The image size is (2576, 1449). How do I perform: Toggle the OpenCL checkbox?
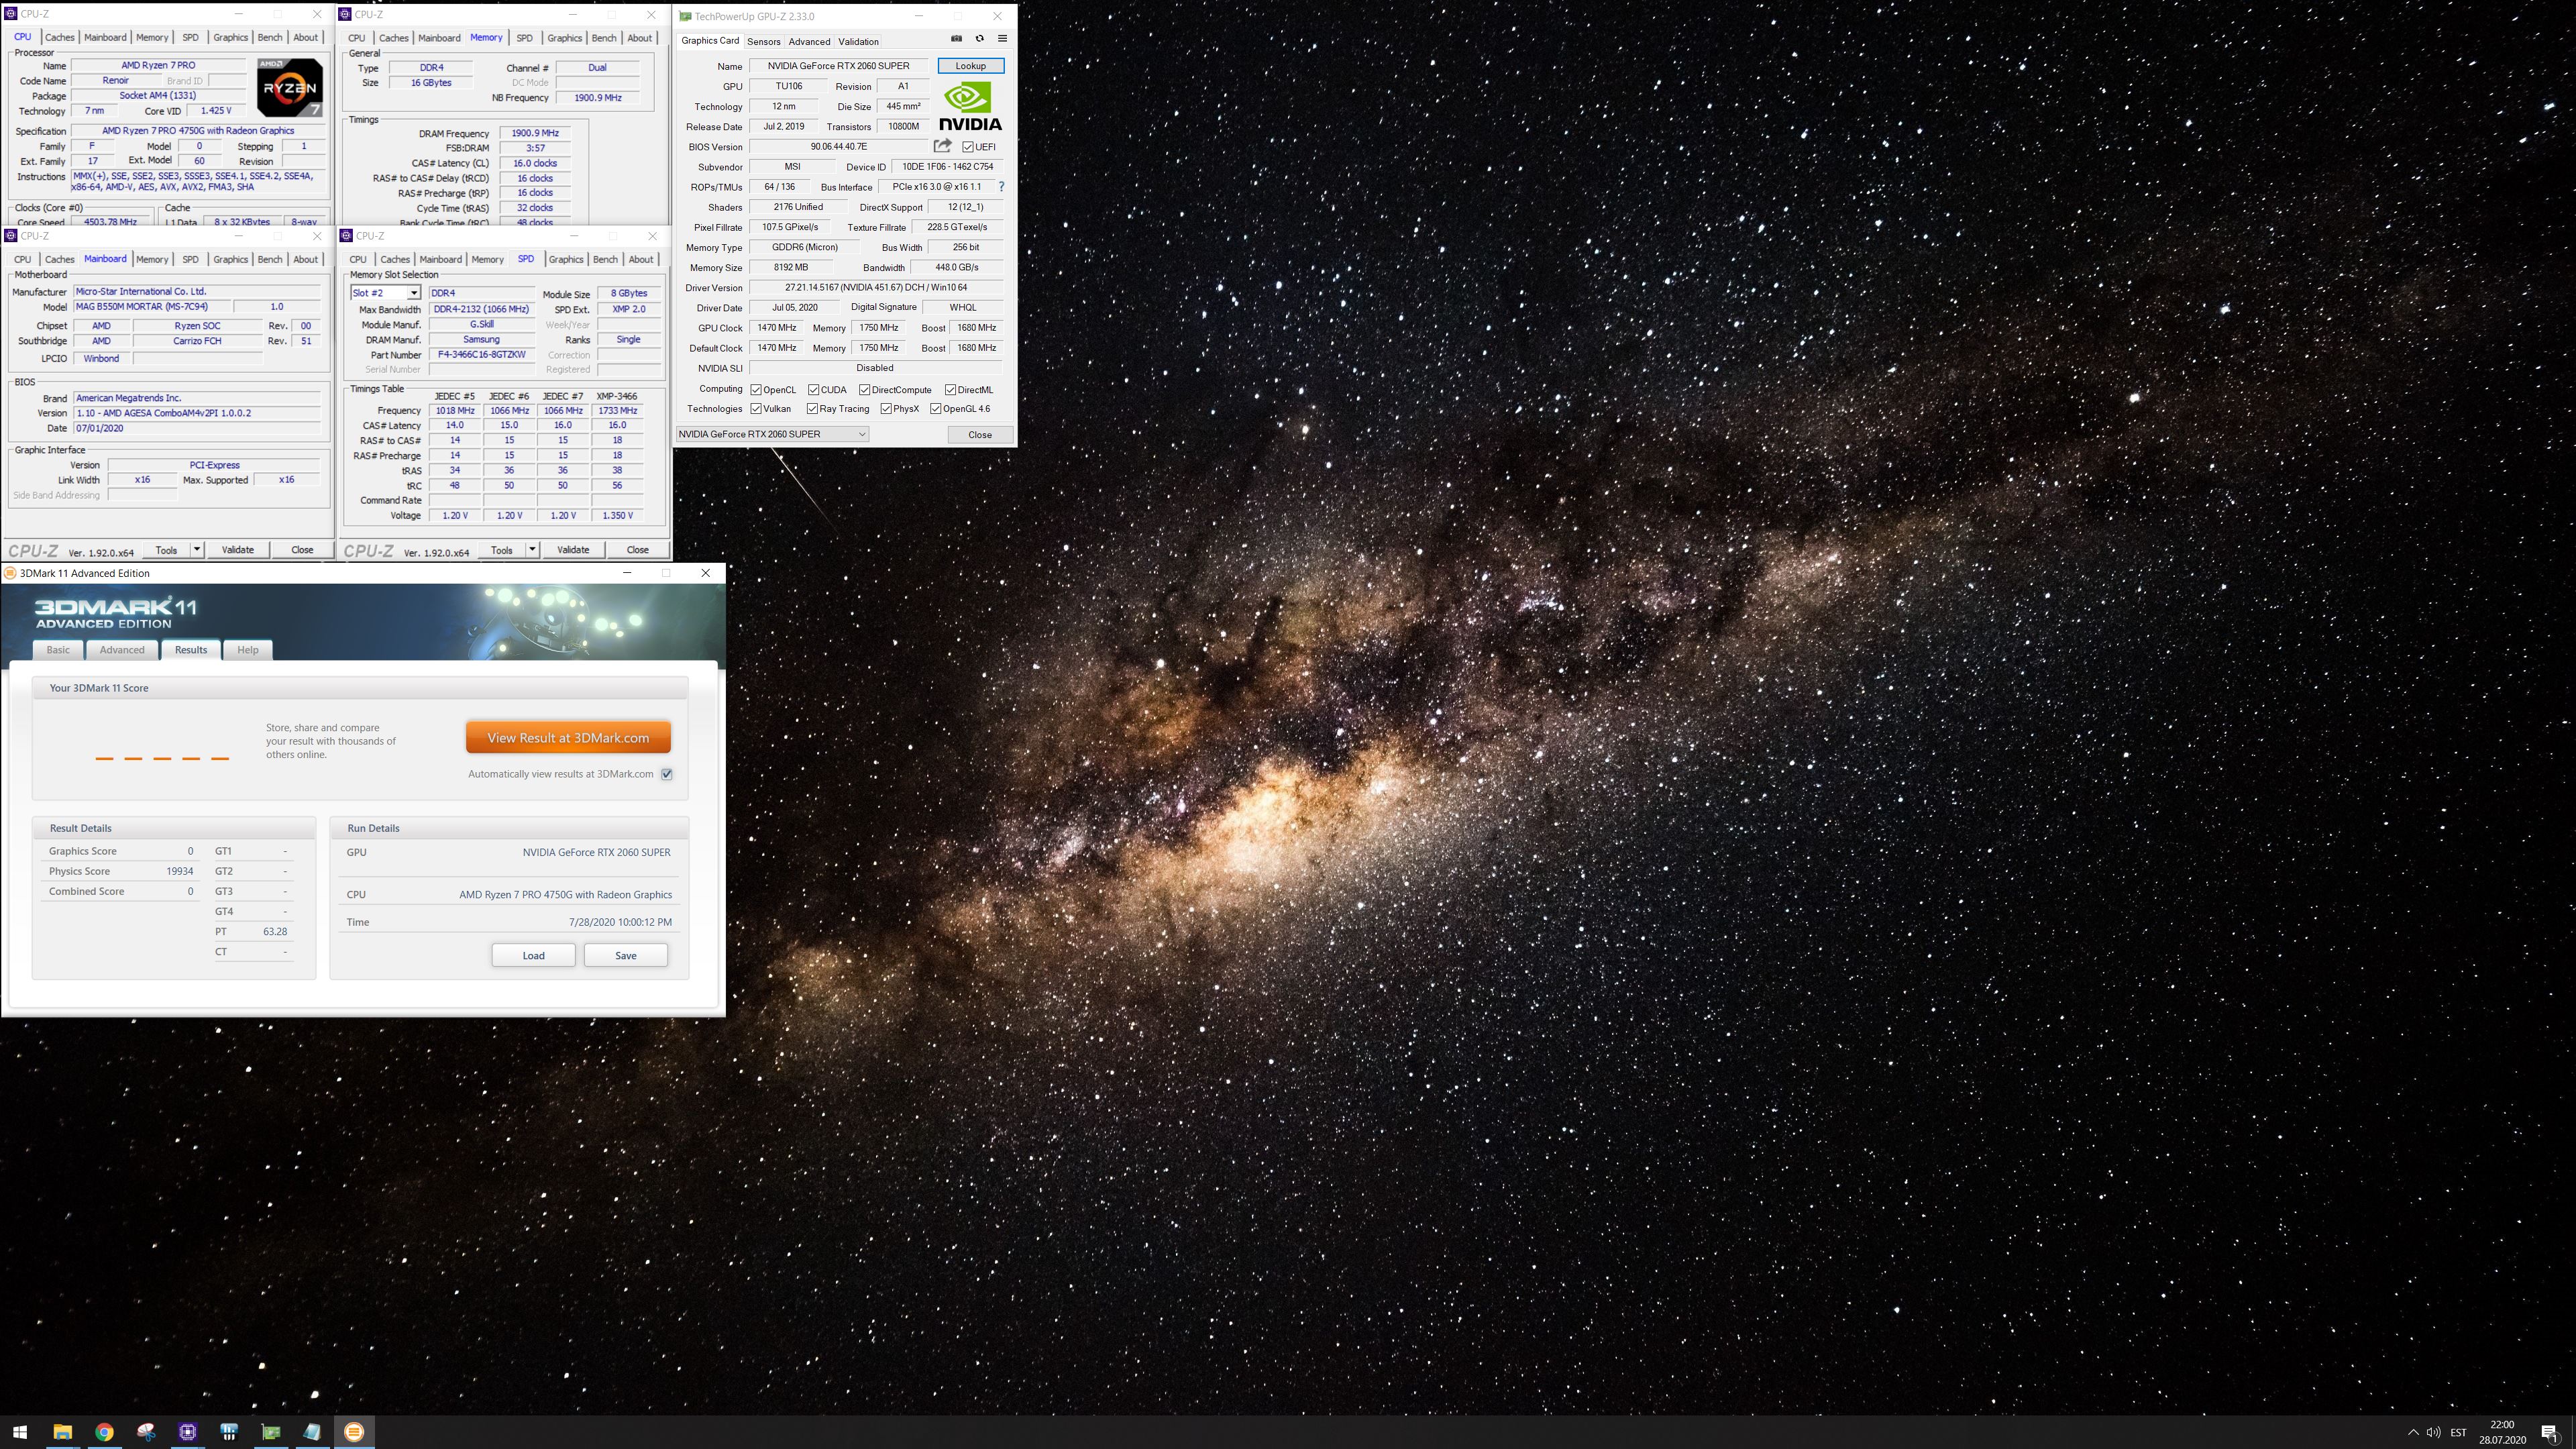click(756, 390)
